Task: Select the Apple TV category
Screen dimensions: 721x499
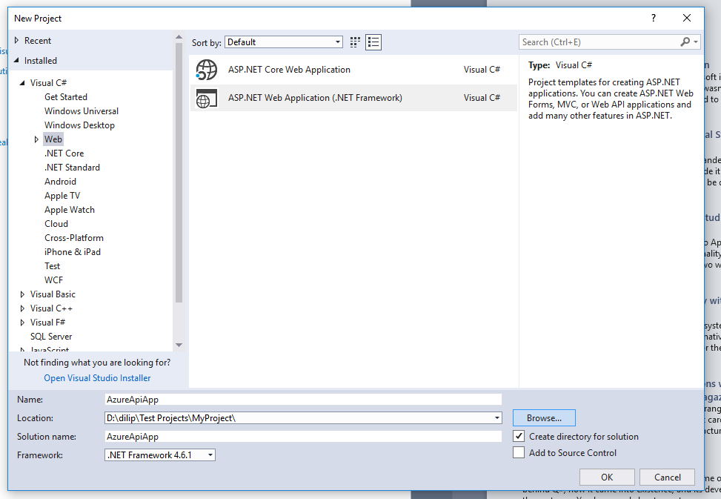Action: click(x=62, y=196)
